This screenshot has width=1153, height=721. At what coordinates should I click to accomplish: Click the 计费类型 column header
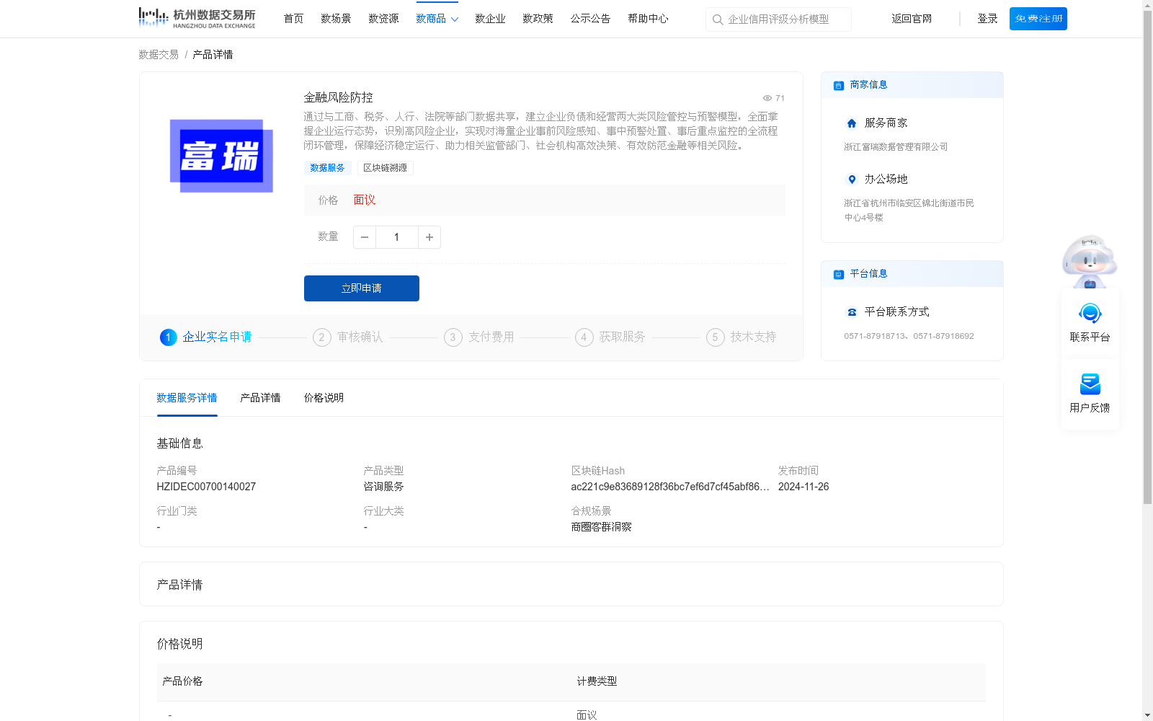pos(597,681)
